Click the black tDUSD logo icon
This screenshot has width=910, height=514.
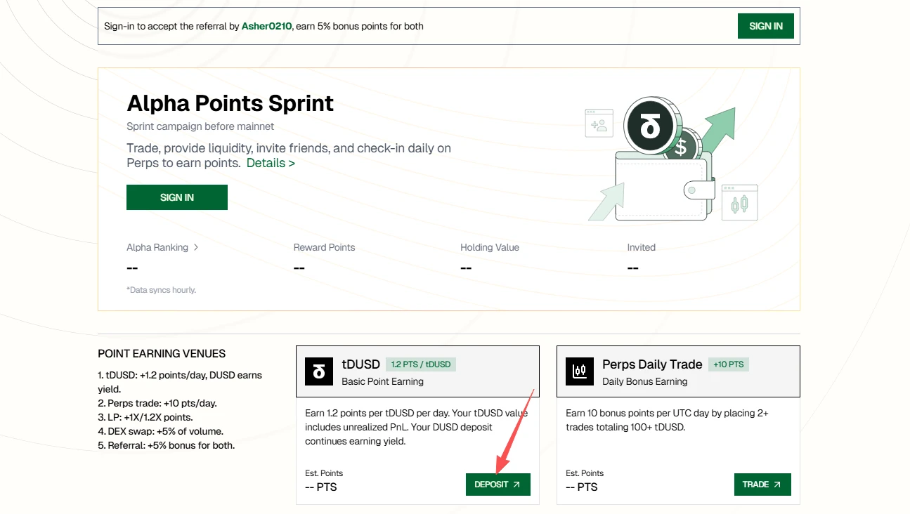(319, 371)
